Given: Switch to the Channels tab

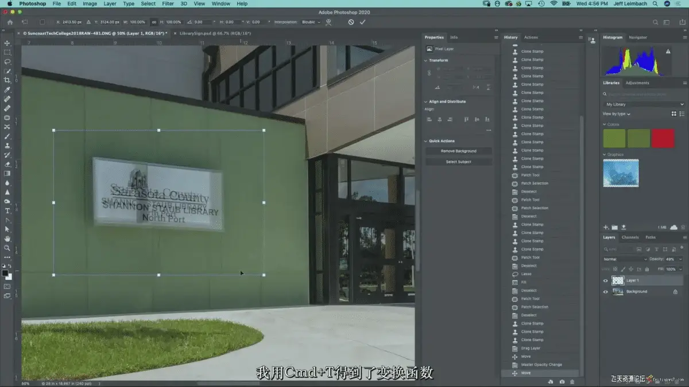Looking at the screenshot, I should 630,237.
